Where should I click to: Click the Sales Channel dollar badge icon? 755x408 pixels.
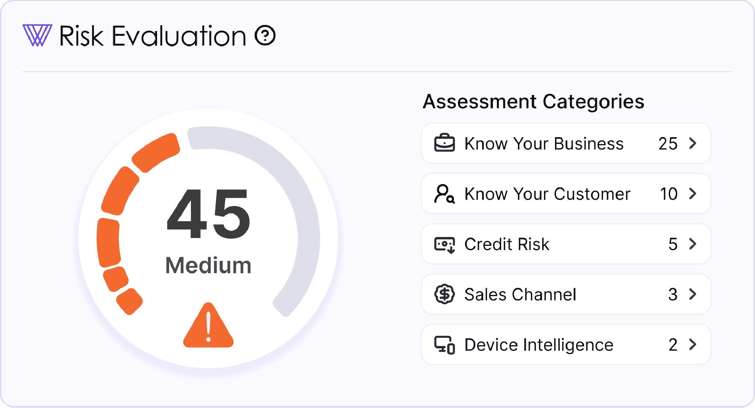444,294
